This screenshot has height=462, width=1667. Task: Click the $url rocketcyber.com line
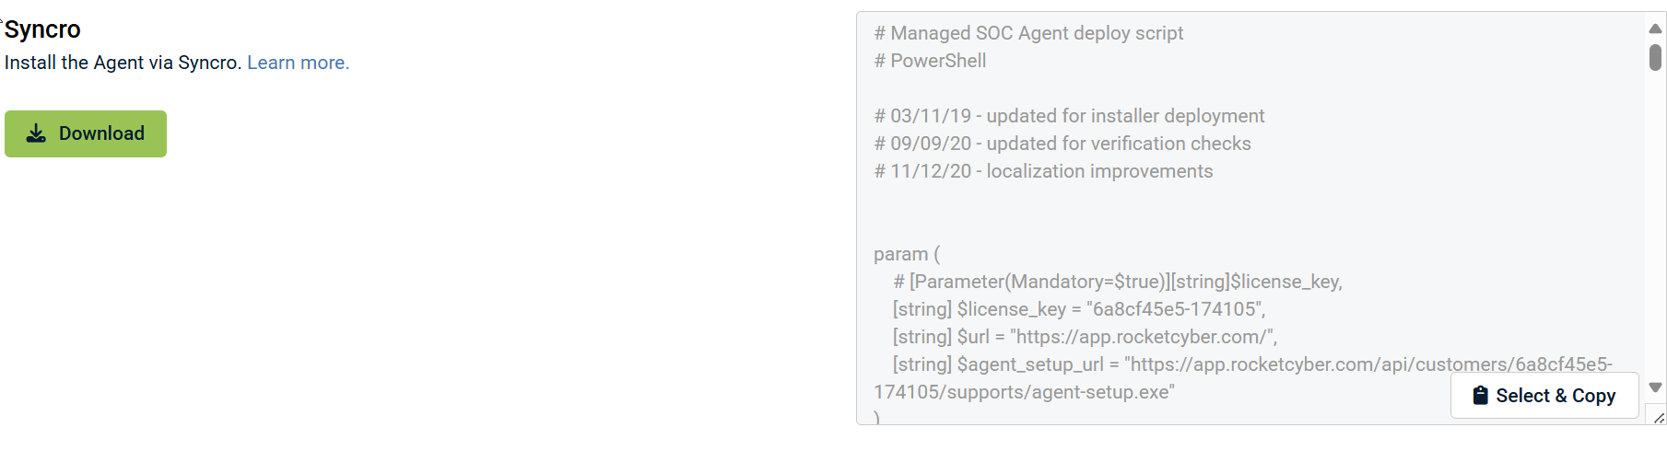click(x=1085, y=337)
